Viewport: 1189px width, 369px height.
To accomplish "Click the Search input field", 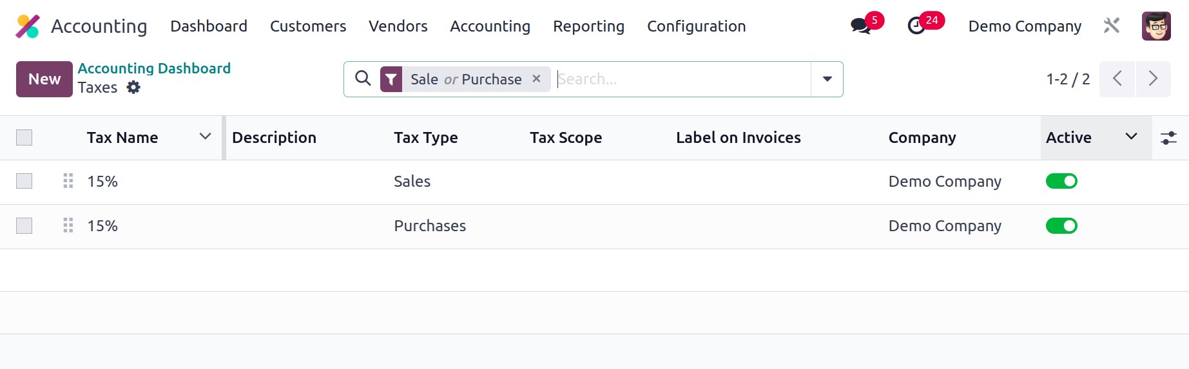I will pos(682,79).
